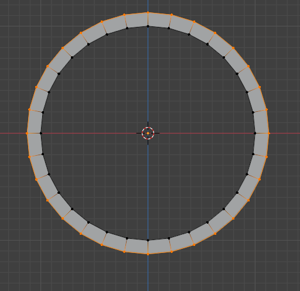Select the leftmost black inner vertex on red axis
The height and width of the screenshot is (291, 300).
(41, 133)
